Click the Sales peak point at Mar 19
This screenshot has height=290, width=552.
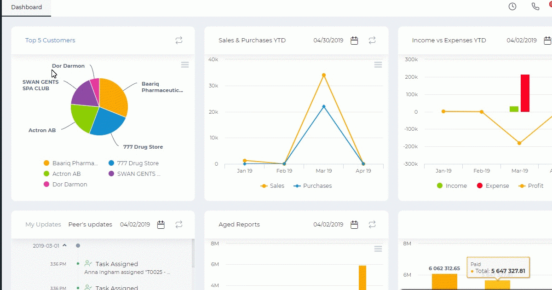pos(324,75)
